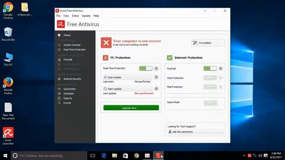Screen dimensions: 285x160
Task: Click the Fix problem button
Action: 208,43
